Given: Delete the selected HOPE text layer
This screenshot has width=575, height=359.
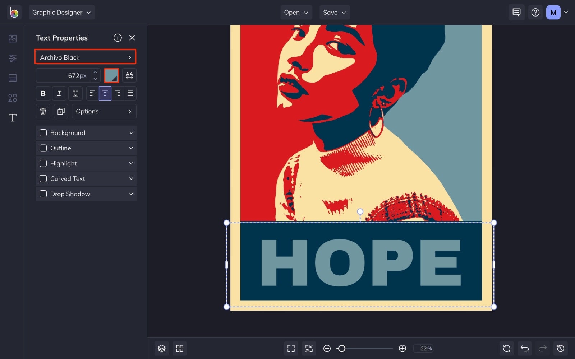Looking at the screenshot, I should 43,111.
